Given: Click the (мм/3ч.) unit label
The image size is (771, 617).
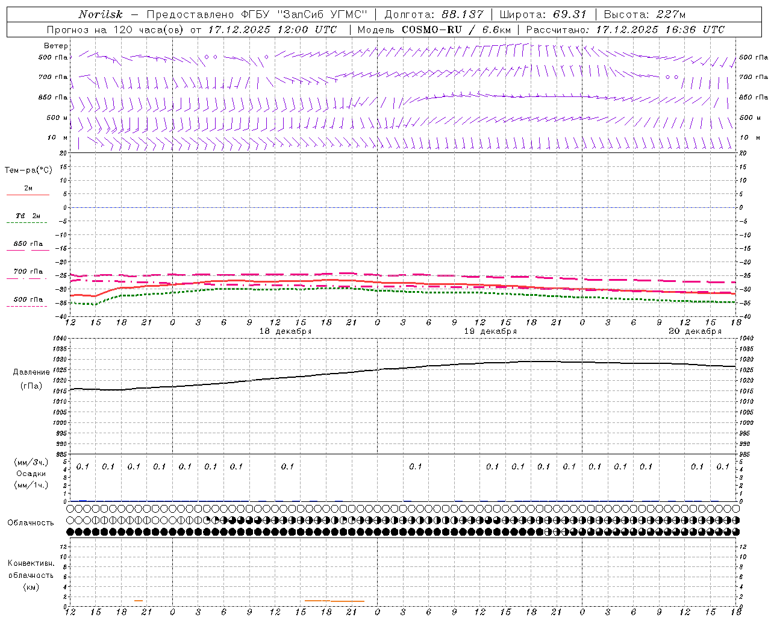Looking at the screenshot, I should [x=31, y=462].
